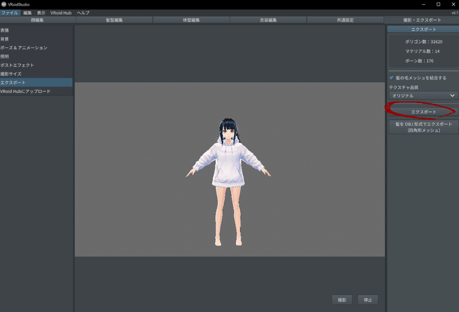Toggle the 髪の毛メッシュを結合する checkbox
Screen dimensions: 459x312
[x=391, y=77]
